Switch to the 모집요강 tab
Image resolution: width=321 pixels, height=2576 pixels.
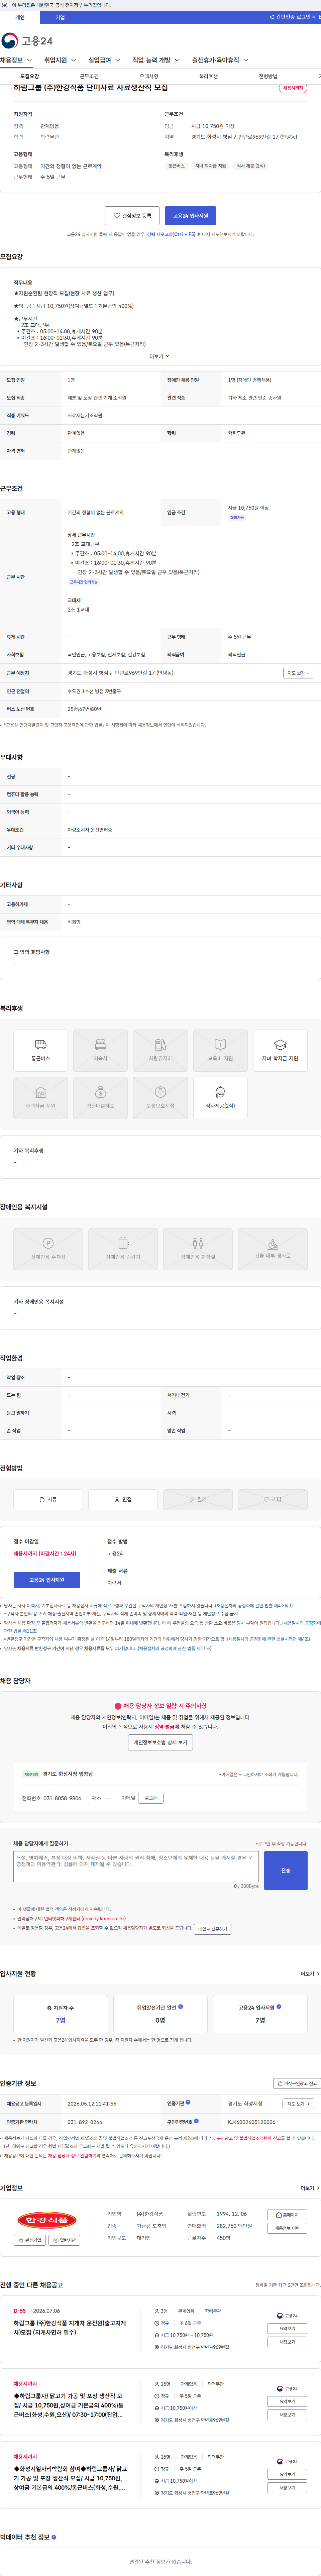click(x=30, y=76)
